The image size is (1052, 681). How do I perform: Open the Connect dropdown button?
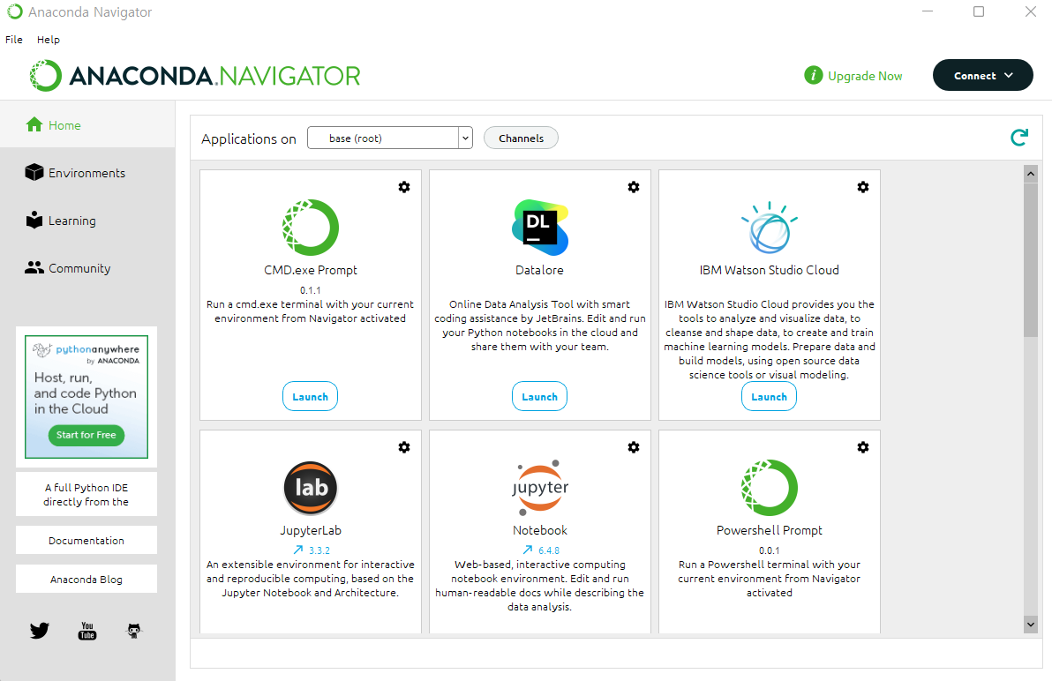pyautogui.click(x=983, y=75)
